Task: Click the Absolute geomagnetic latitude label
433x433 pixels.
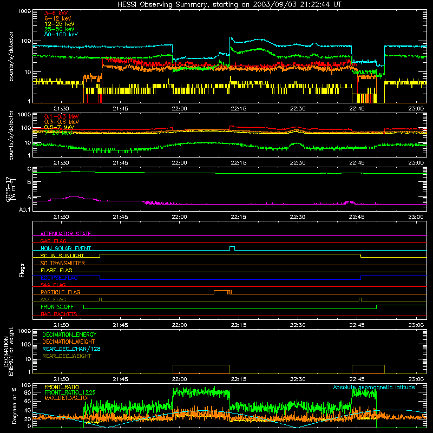Action: coord(374,387)
